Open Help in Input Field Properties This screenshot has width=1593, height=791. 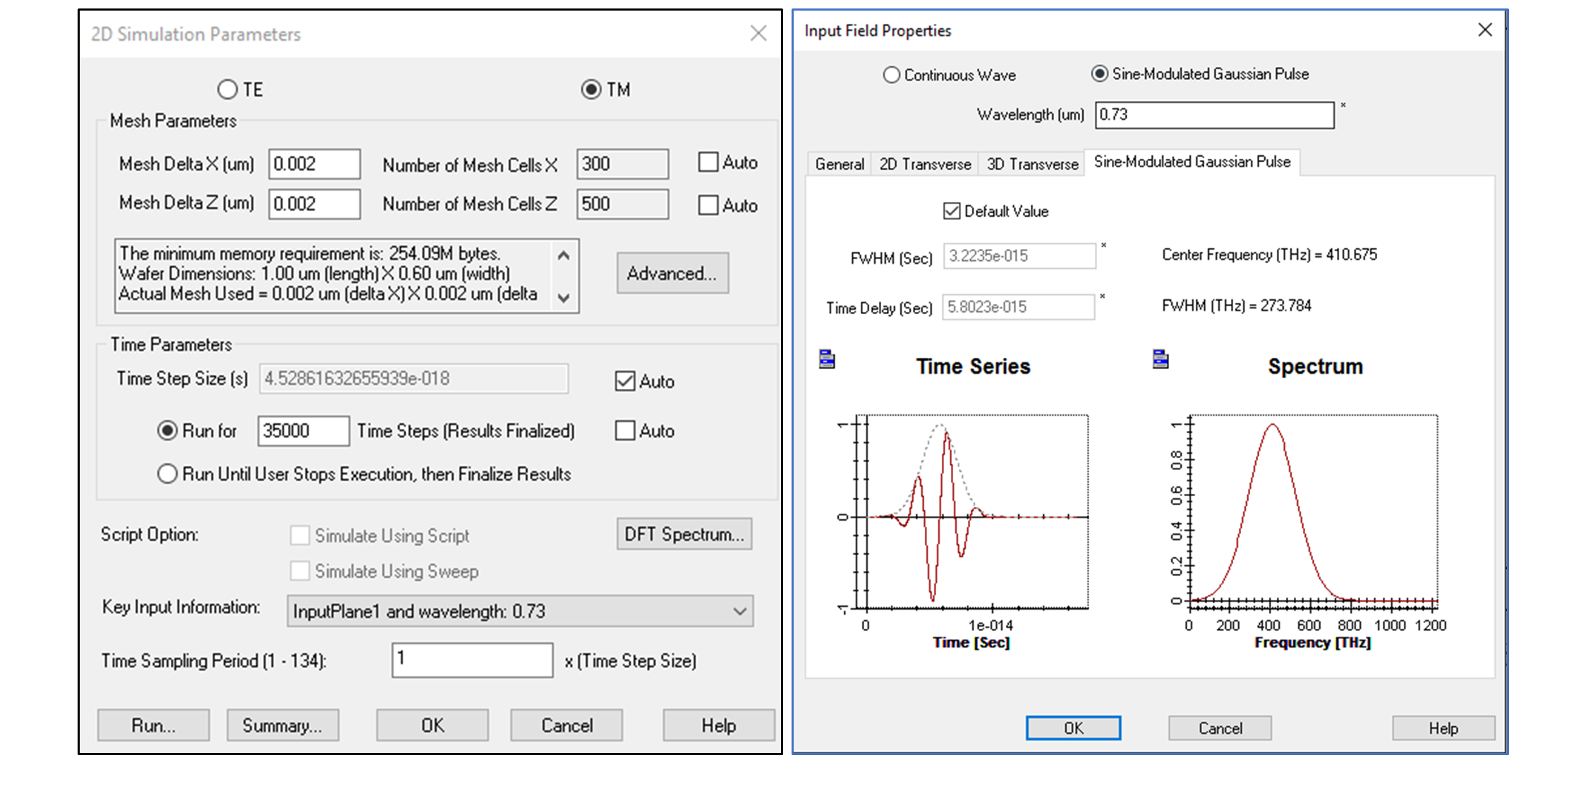(x=1443, y=728)
